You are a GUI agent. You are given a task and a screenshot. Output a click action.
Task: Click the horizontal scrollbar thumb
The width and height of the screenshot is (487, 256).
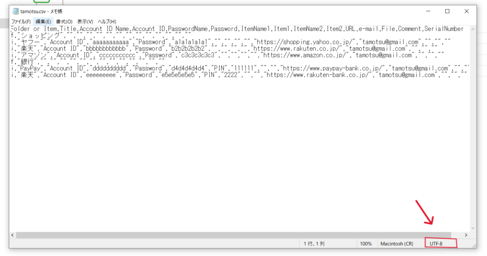point(233,235)
